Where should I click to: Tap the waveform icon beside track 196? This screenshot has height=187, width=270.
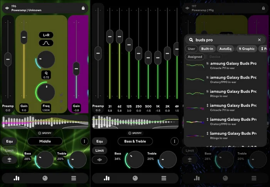pos(7,8)
